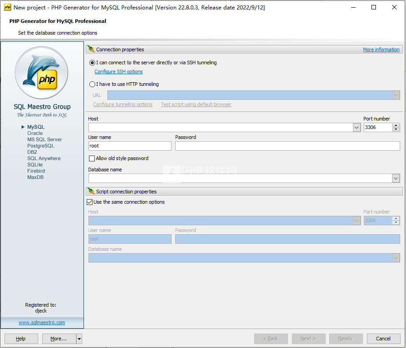The width and height of the screenshot is (406, 348).
Task: Open the Host dropdown list
Action: tap(357, 128)
